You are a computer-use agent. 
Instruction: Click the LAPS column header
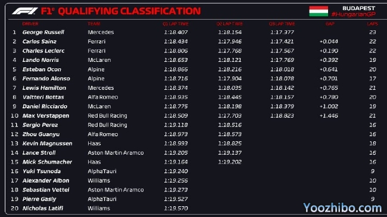pos(373,24)
